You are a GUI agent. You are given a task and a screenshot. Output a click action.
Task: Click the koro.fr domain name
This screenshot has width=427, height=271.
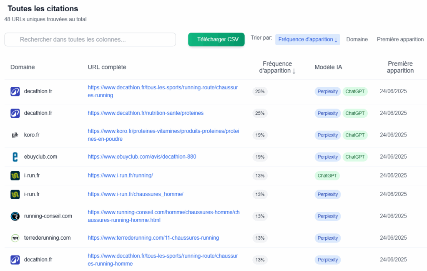pos(32,135)
